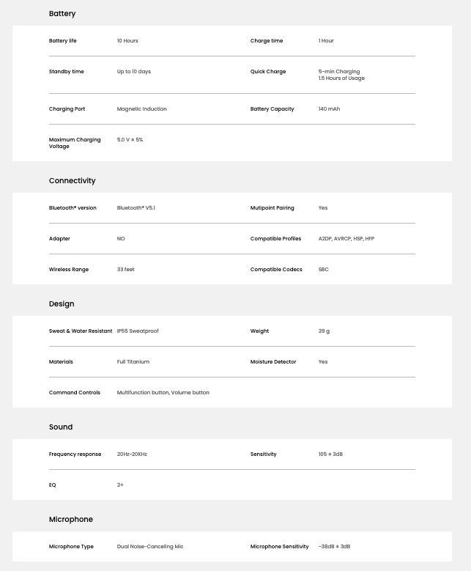Viewport: 471px width, 571px height.
Task: Click the Sound section heading
Action: 61,427
